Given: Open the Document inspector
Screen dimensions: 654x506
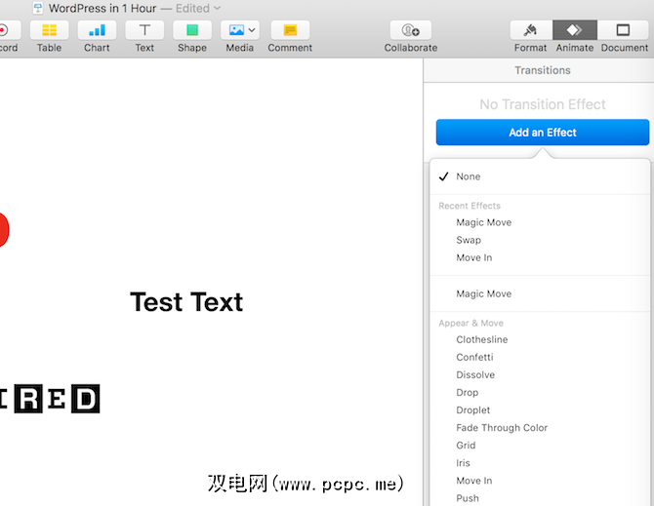Looking at the screenshot, I should pyautogui.click(x=624, y=30).
